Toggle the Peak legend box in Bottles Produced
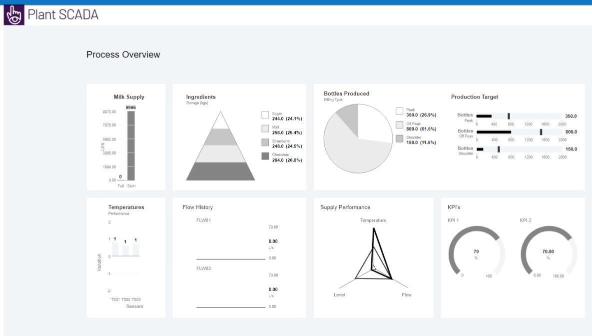 pos(399,111)
